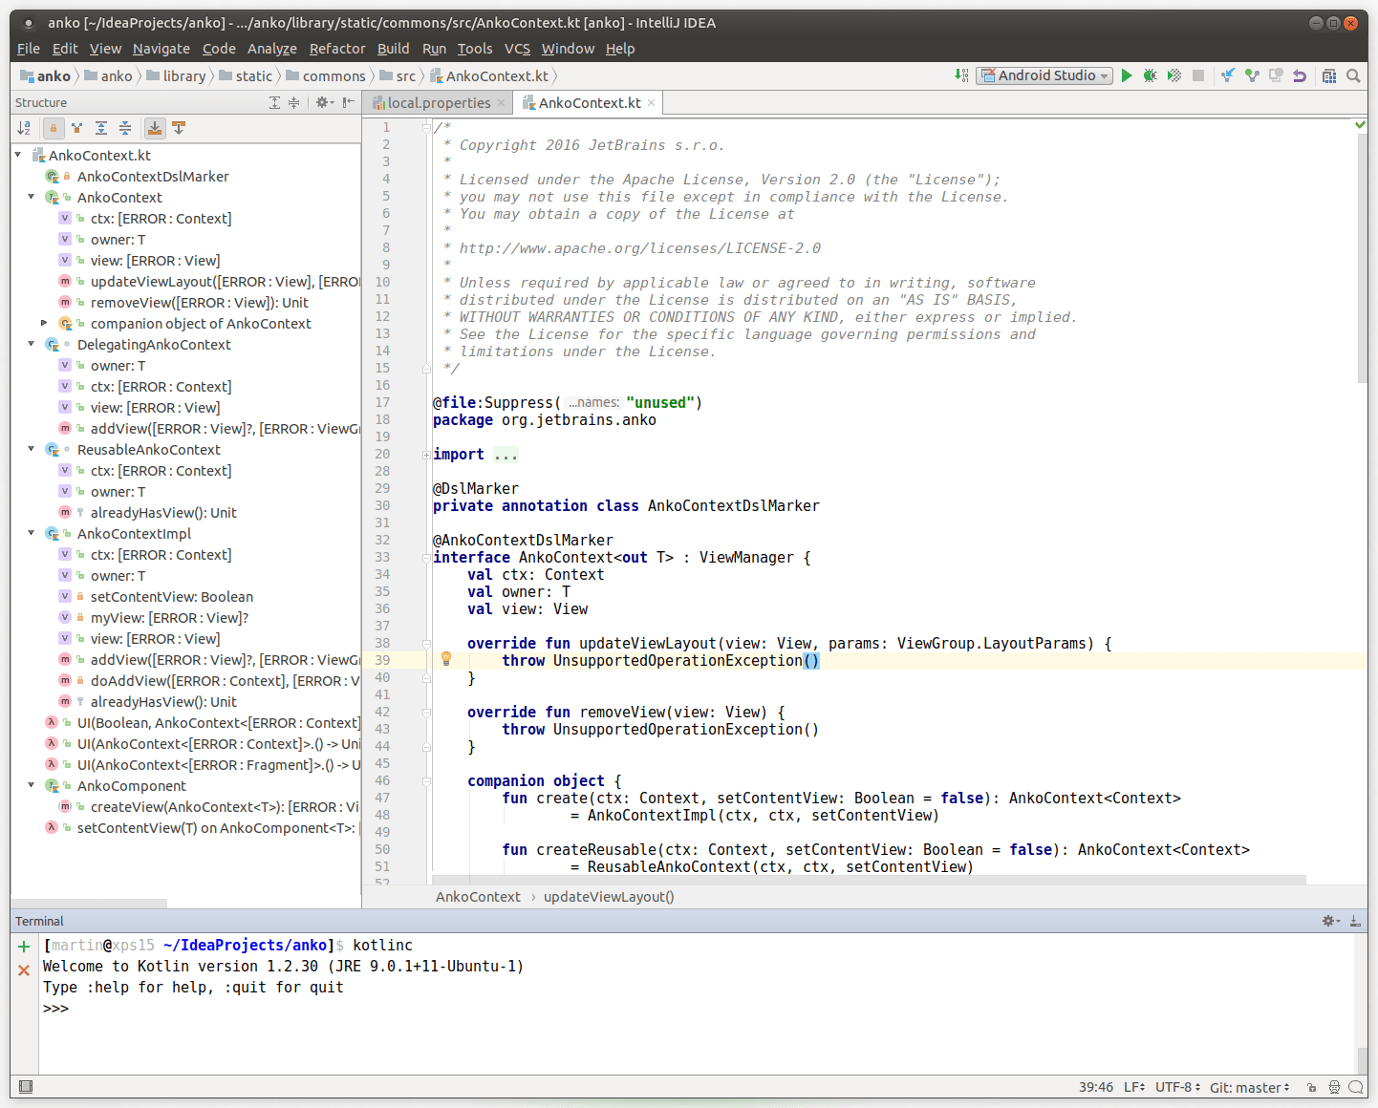
Task: Open Search Everywhere magnifier icon
Action: 1353,75
